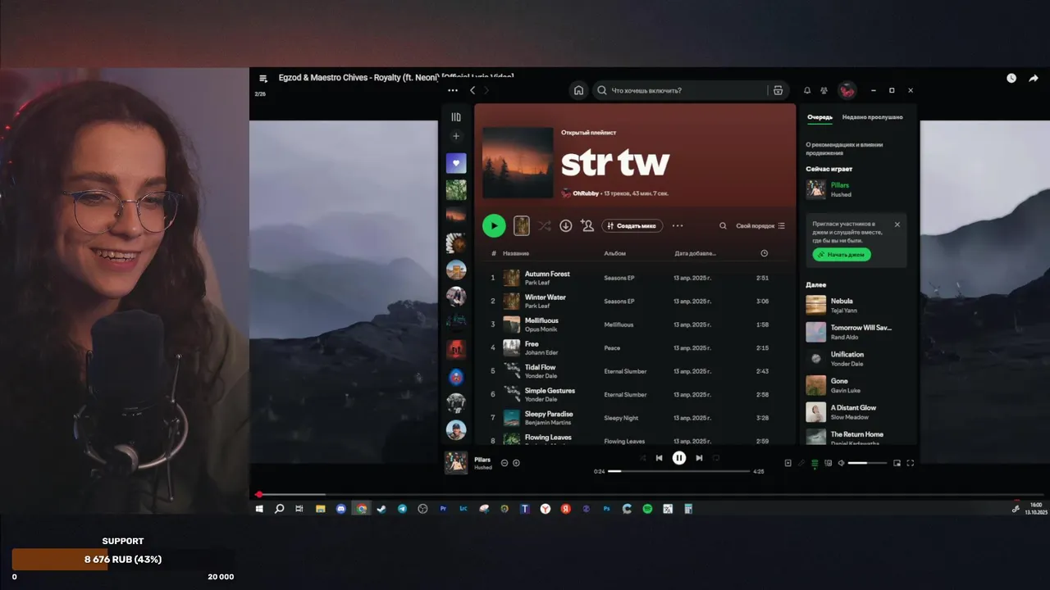Image resolution: width=1050 pixels, height=590 pixels.
Task: Sort by the 'Название' column header
Action: [516, 253]
